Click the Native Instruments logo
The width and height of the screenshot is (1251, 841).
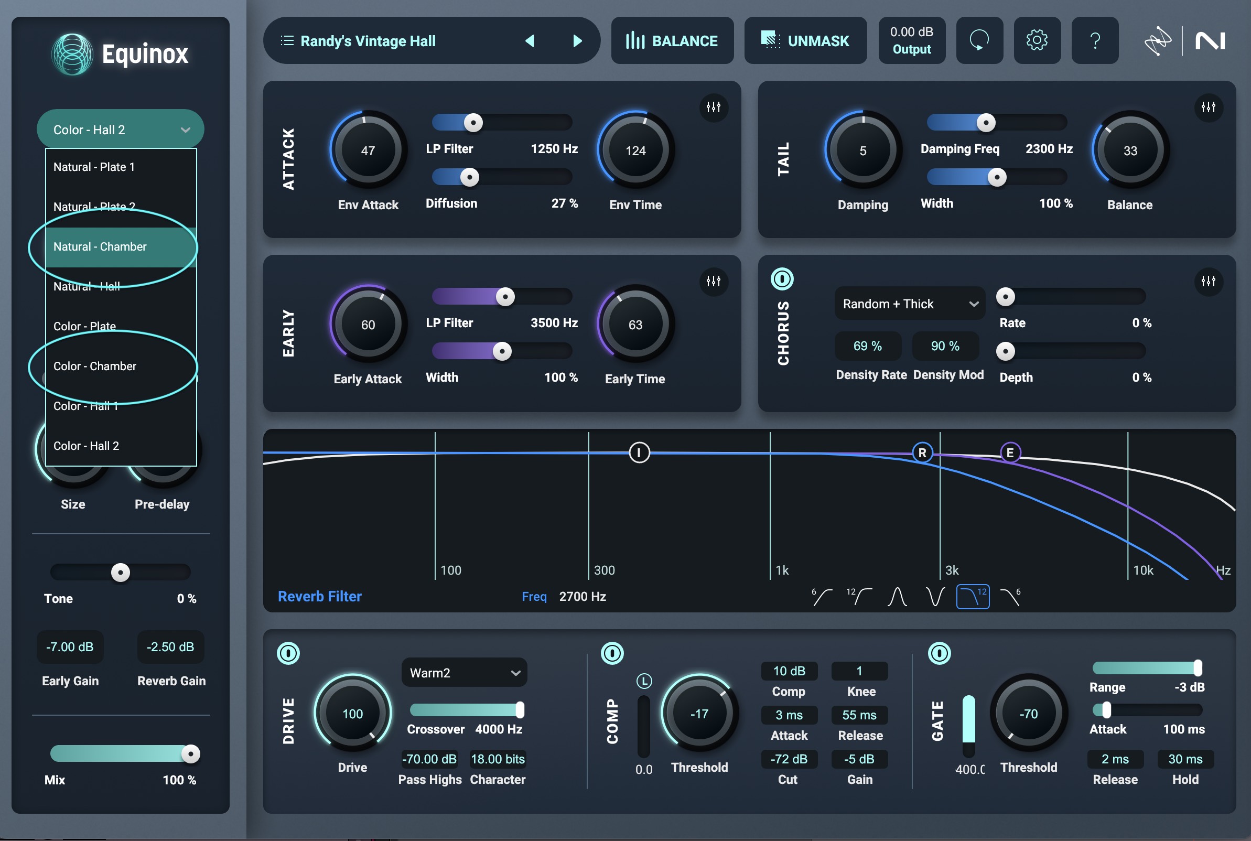click(x=1210, y=41)
